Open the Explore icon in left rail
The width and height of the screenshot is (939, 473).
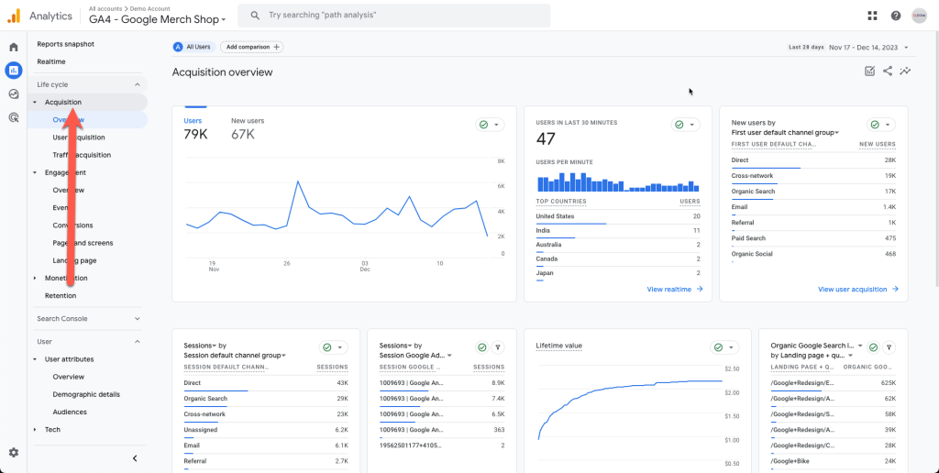point(13,94)
